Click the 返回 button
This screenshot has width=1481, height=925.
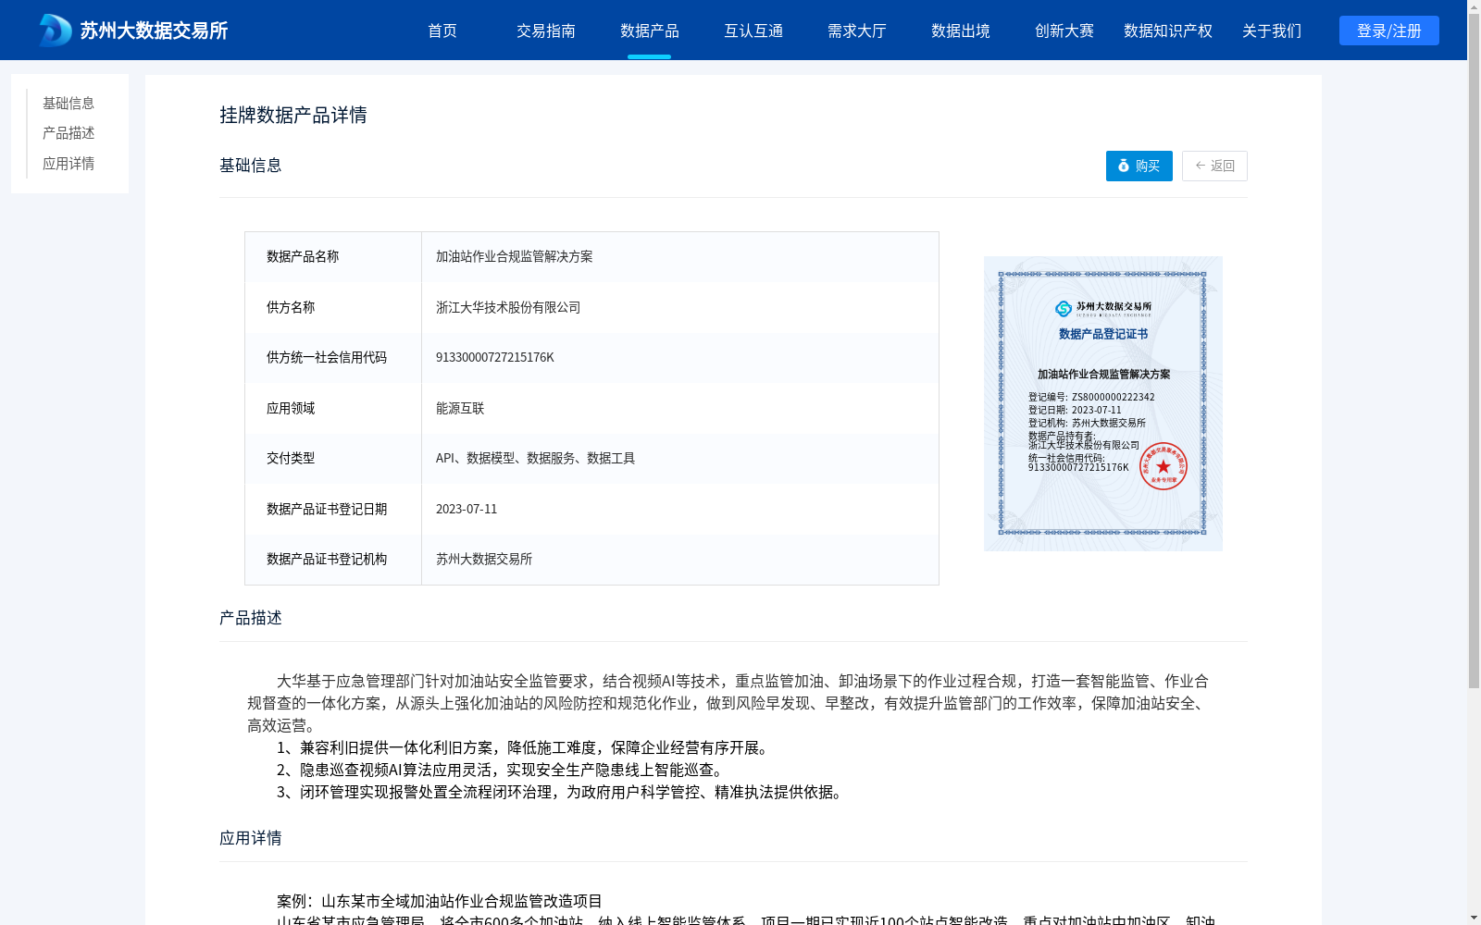coord(1214,166)
